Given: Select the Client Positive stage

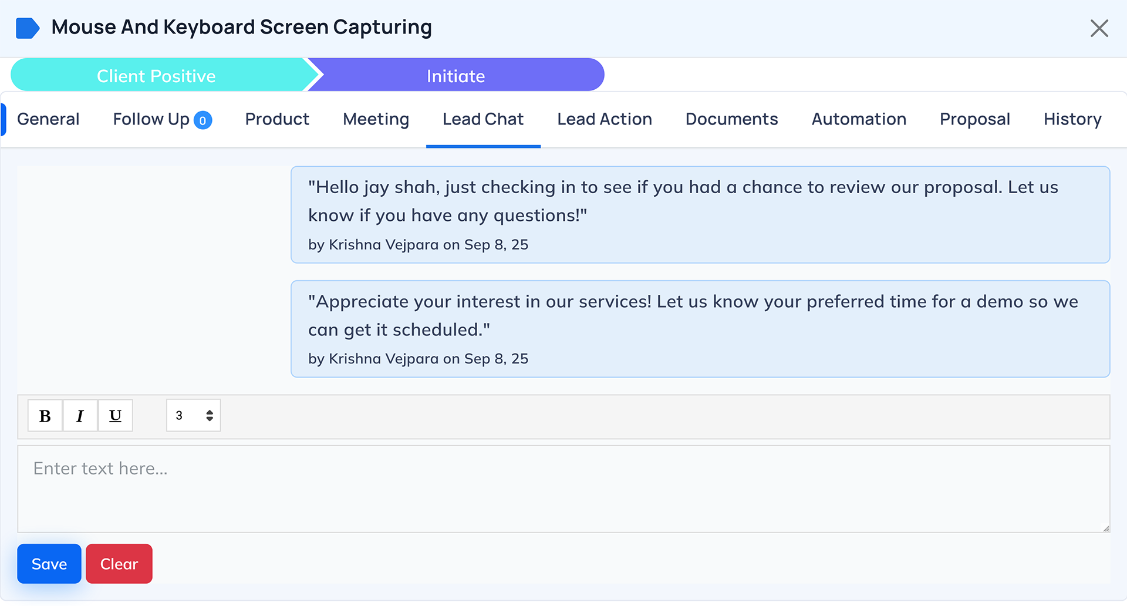Looking at the screenshot, I should pos(156,76).
